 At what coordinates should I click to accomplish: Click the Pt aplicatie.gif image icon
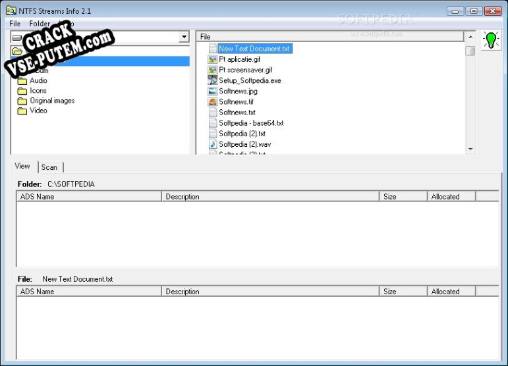click(213, 59)
